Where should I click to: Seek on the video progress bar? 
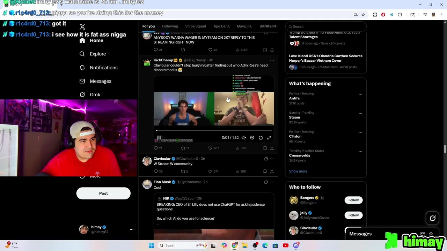pos(214,131)
